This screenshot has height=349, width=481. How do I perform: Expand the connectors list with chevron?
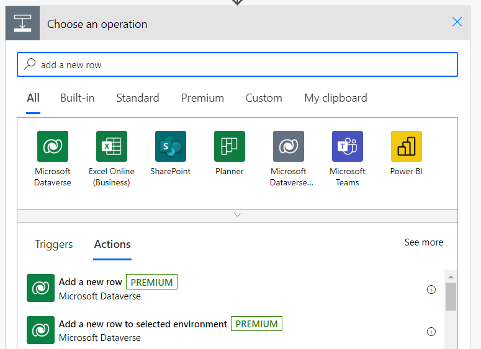click(x=237, y=215)
